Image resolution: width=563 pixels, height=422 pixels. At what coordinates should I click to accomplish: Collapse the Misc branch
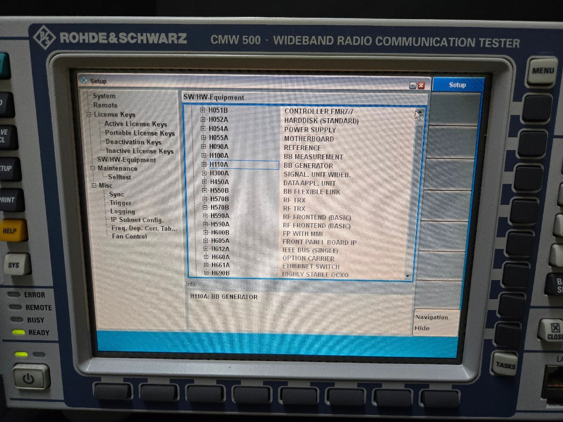(94, 186)
